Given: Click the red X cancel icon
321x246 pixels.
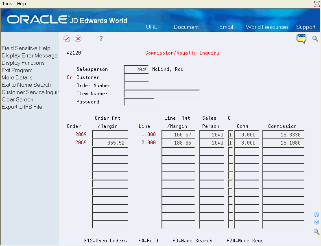Looking at the screenshot, I should point(78,39).
